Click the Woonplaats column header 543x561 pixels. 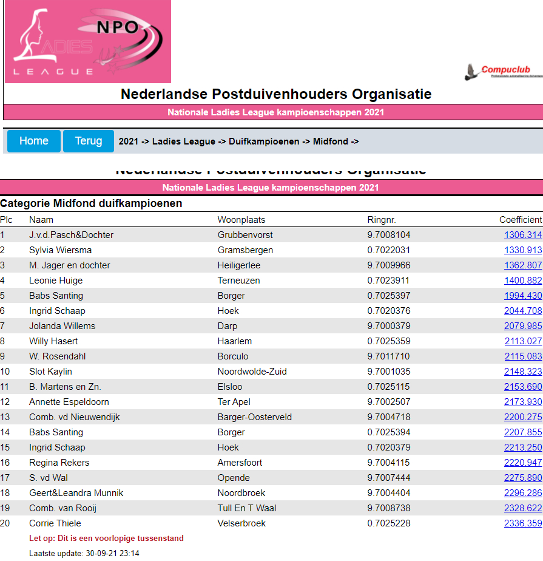(241, 220)
